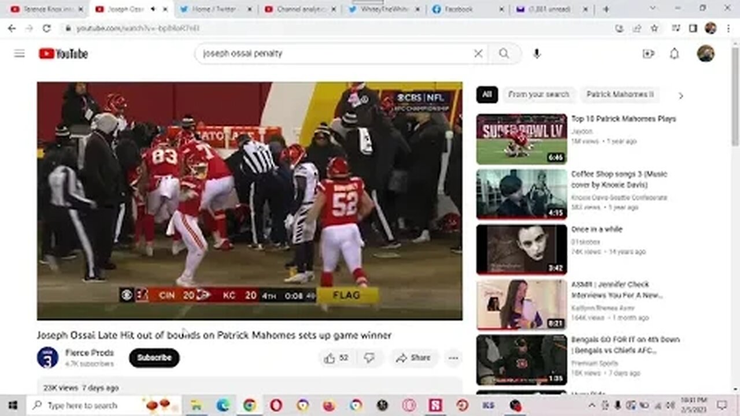
Task: Switch to Chrome in the taskbar
Action: (x=250, y=406)
